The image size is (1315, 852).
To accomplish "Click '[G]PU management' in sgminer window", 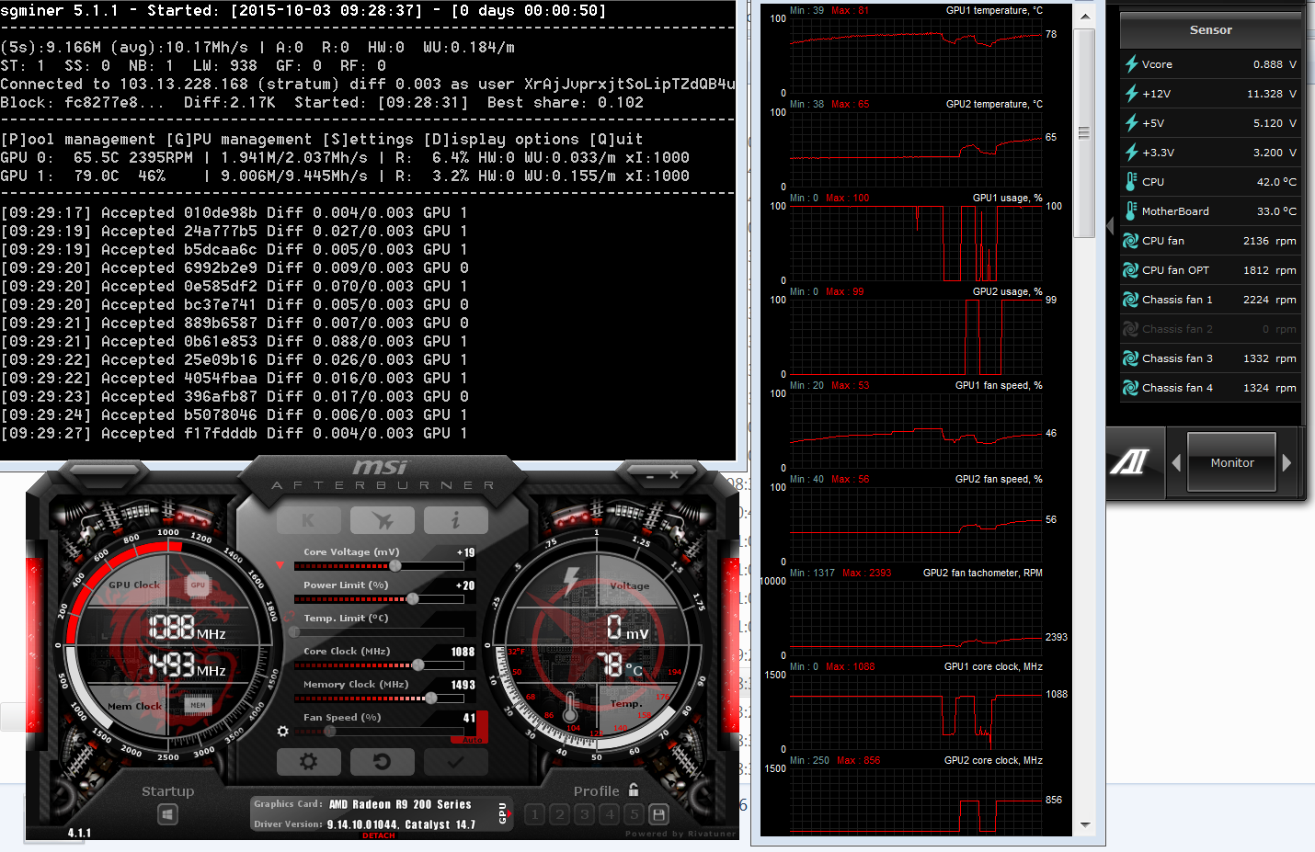I will [x=239, y=139].
